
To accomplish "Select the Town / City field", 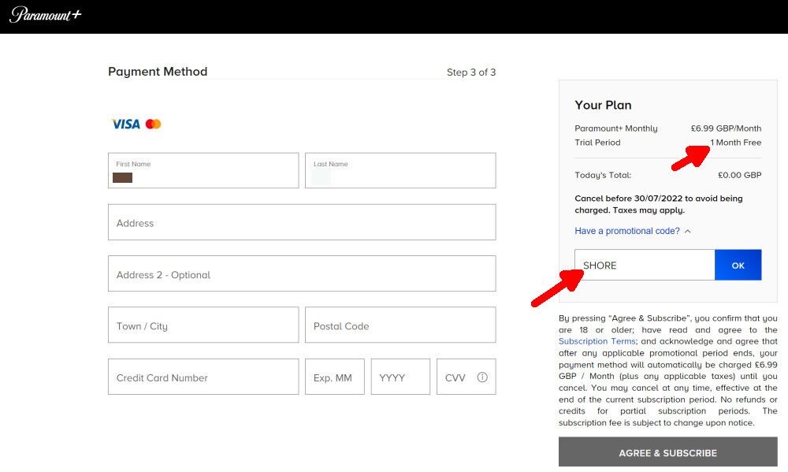I will tap(203, 325).
